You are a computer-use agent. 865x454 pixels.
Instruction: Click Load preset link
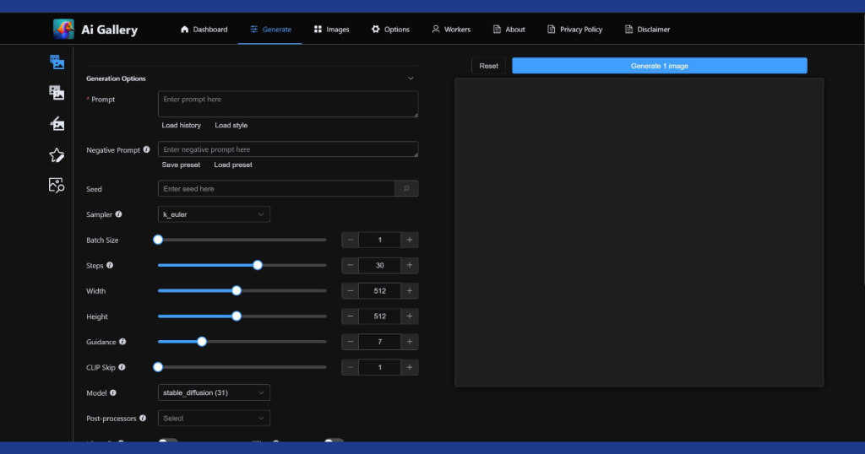tap(233, 165)
